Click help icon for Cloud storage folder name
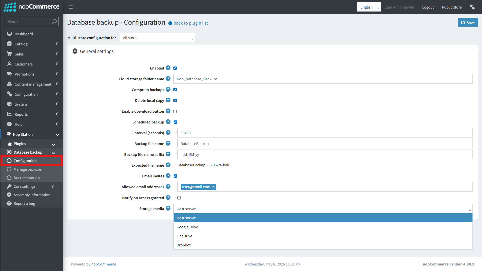482x271 pixels. (168, 79)
